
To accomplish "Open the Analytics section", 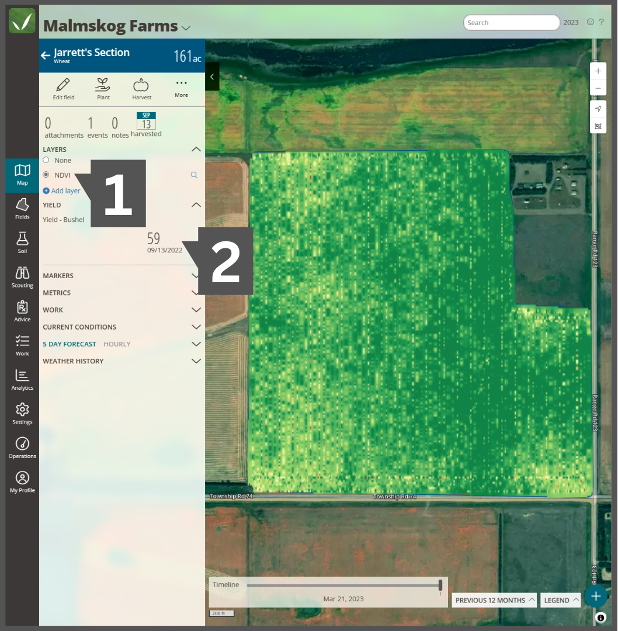I will click(22, 380).
